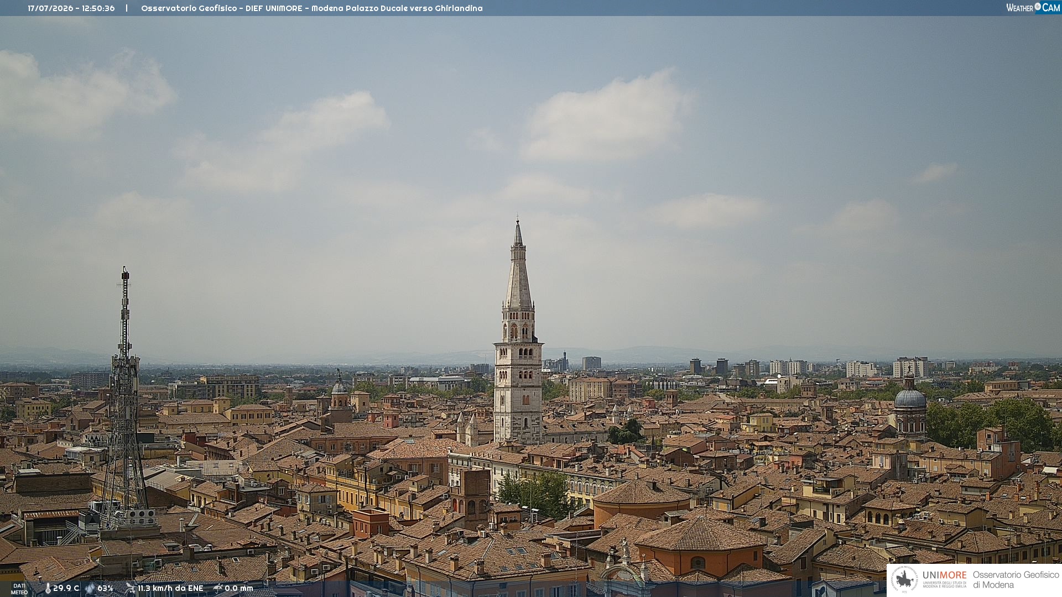
Task: Click 'Osservatorio Geofisico di Modena' text
Action: 1016,580
